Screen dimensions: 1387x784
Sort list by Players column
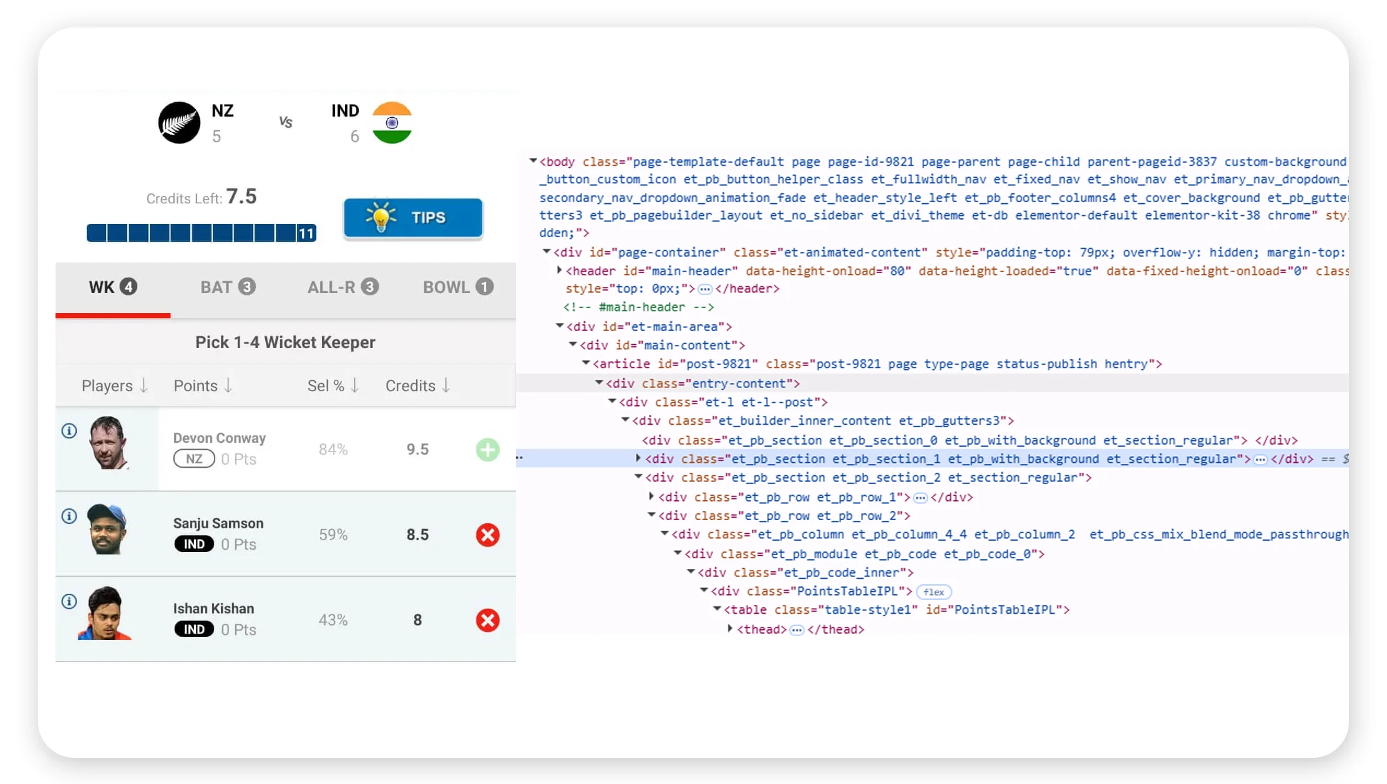coord(115,386)
